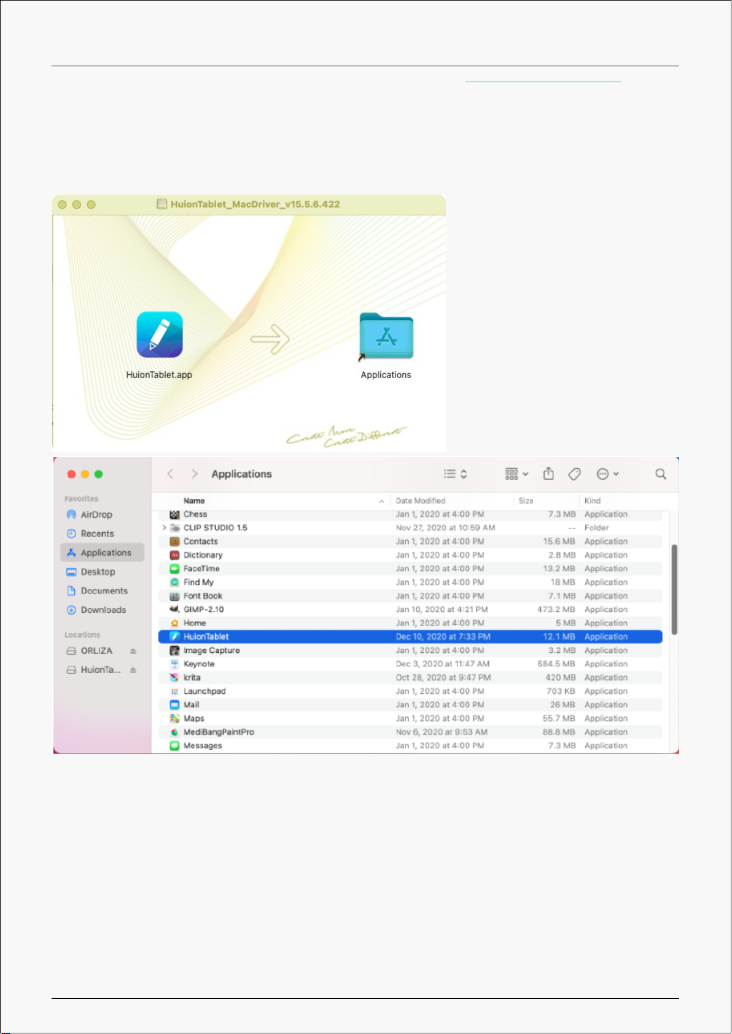Image resolution: width=732 pixels, height=1034 pixels.
Task: Select the Dictionary application row
Action: click(410, 555)
